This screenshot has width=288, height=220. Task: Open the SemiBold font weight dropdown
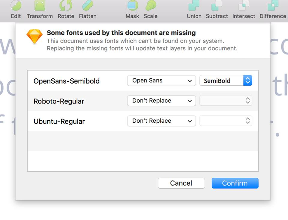click(x=226, y=81)
